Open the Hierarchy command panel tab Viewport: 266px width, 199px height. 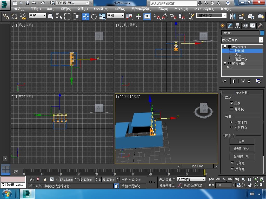point(237,25)
